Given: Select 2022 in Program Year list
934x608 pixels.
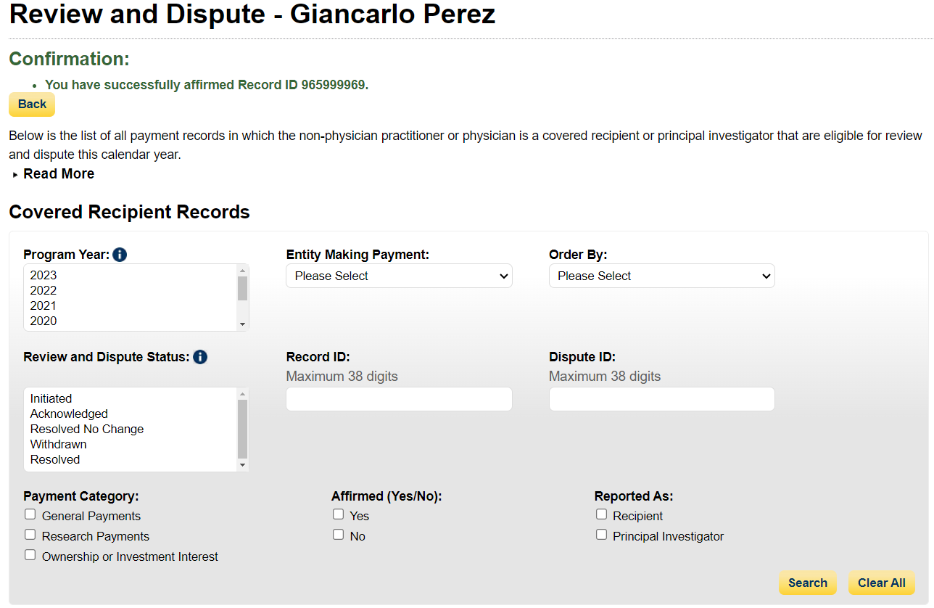Looking at the screenshot, I should [x=44, y=290].
